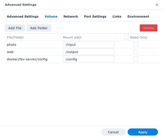Click the Add File button
The image size is (163, 138).
tap(15, 28)
